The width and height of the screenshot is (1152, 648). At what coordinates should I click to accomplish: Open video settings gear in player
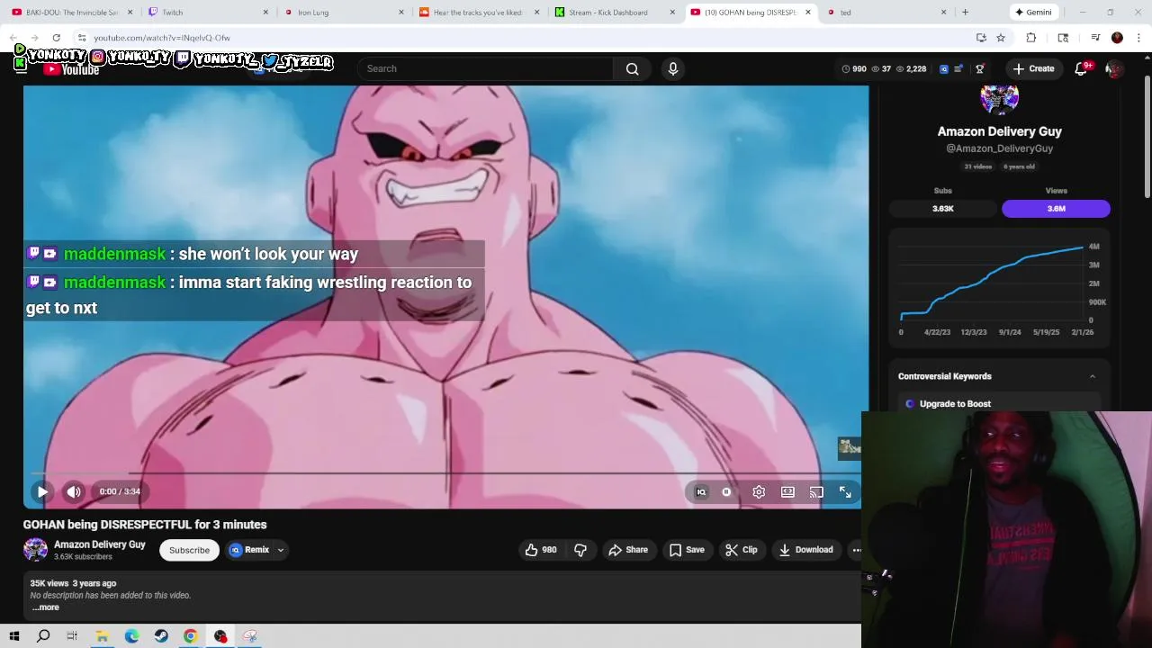click(x=759, y=491)
